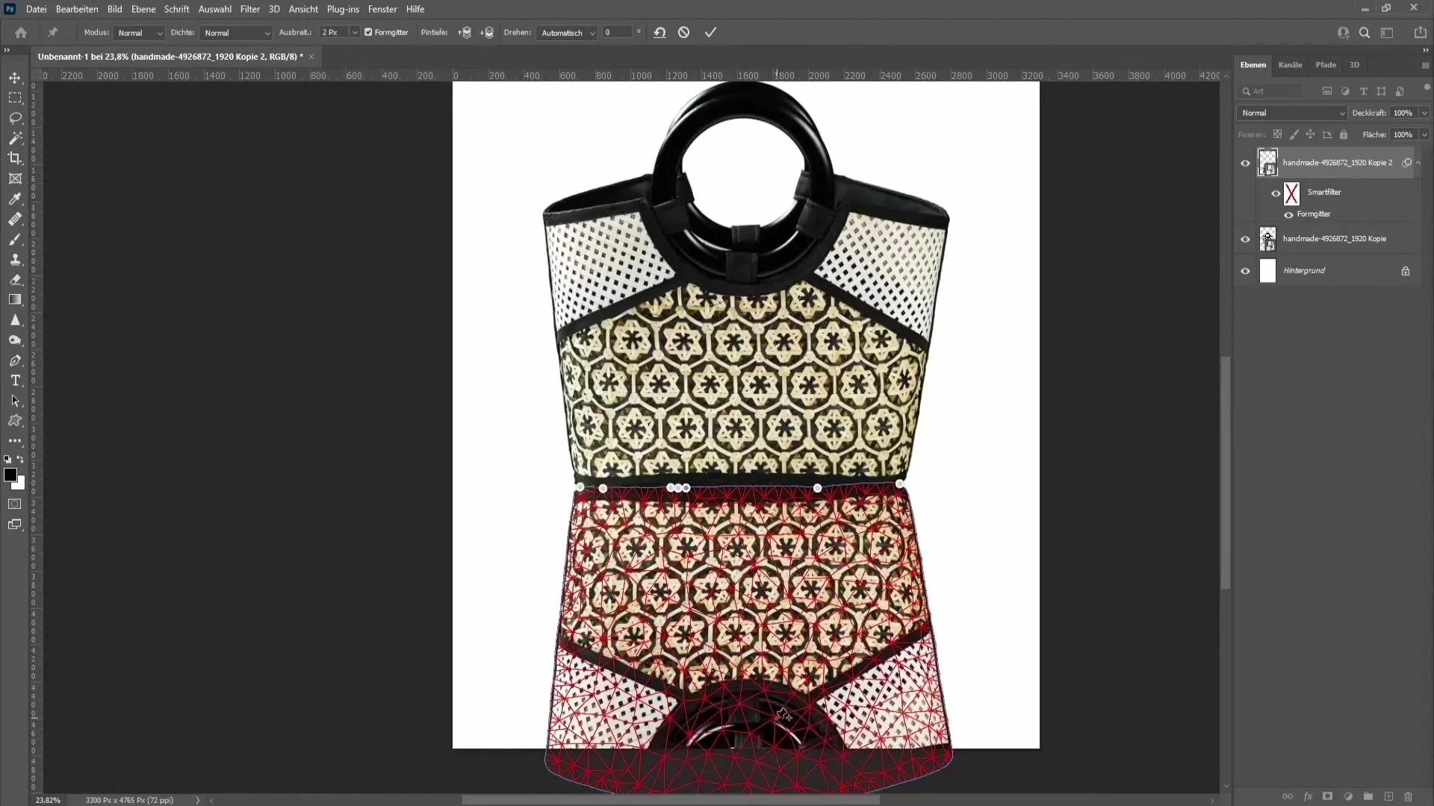This screenshot has height=806, width=1434.
Task: Open the Modus blend mode dropdown
Action: pyautogui.click(x=138, y=33)
